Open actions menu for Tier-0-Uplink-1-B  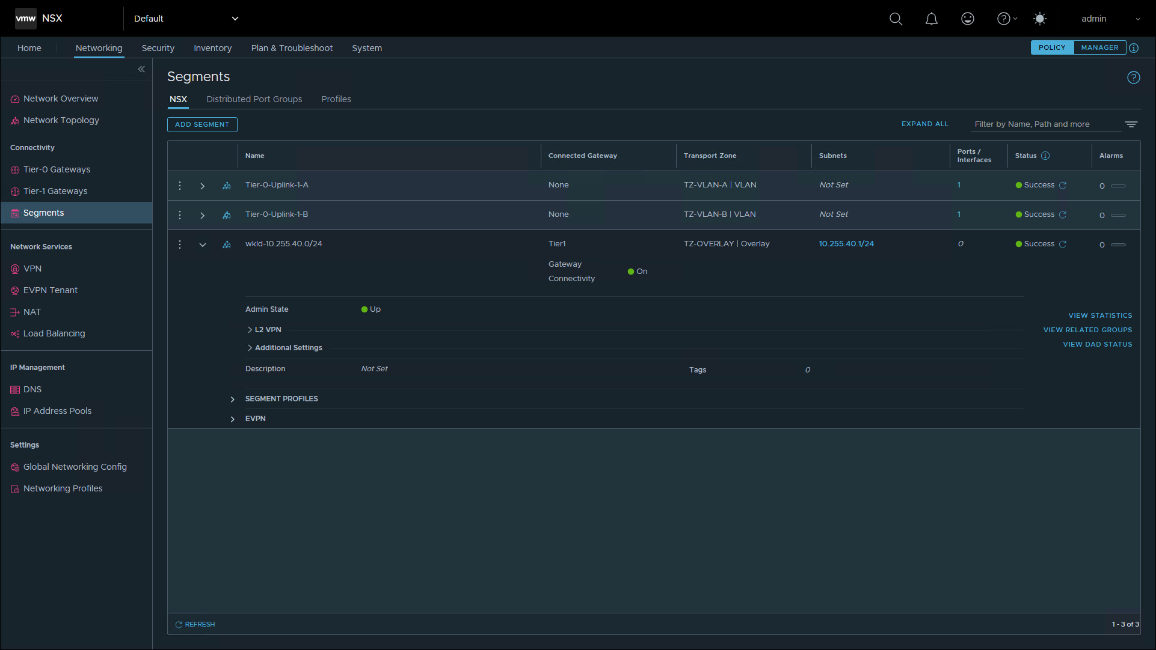[180, 215]
